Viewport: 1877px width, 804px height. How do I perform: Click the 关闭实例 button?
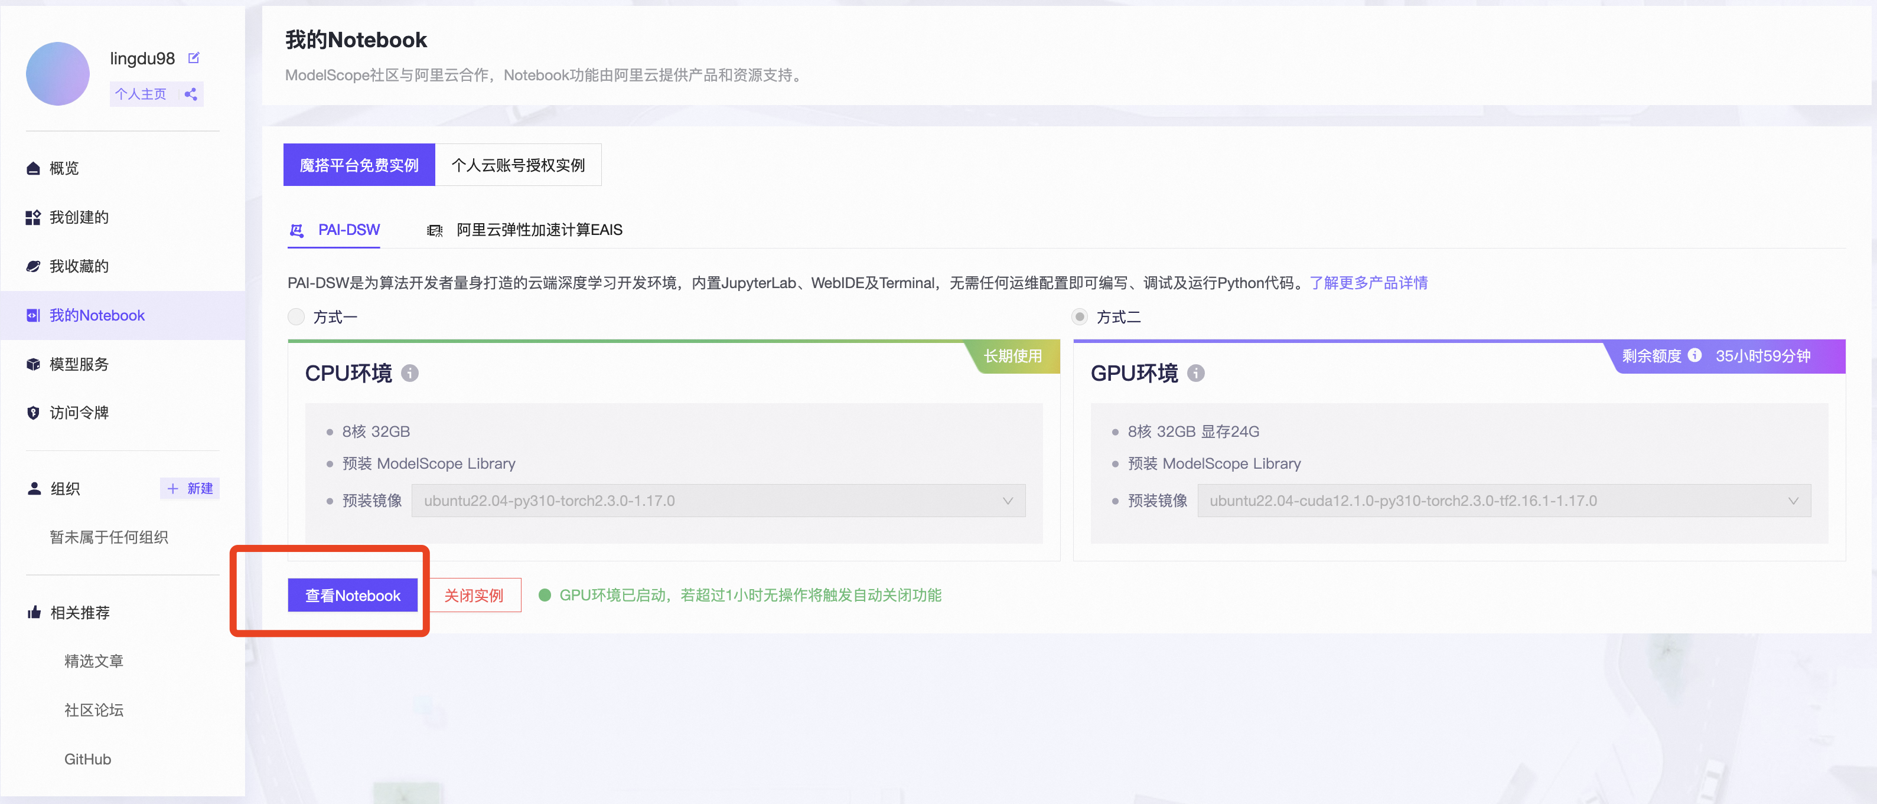pos(474,595)
